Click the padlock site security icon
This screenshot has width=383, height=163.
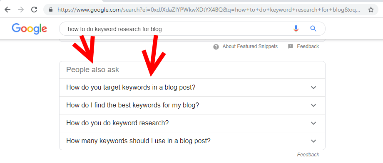click(x=51, y=10)
